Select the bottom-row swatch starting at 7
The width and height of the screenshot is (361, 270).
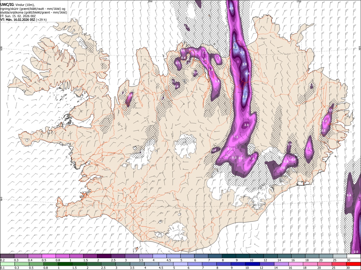(209, 264)
